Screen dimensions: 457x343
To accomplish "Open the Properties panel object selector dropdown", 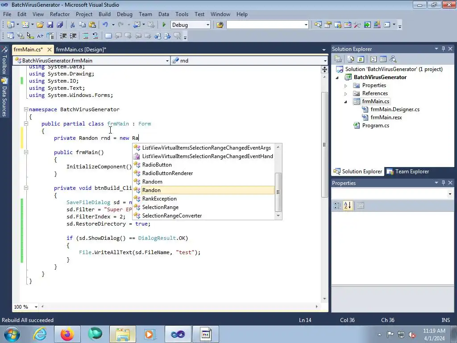I will pos(450,194).
